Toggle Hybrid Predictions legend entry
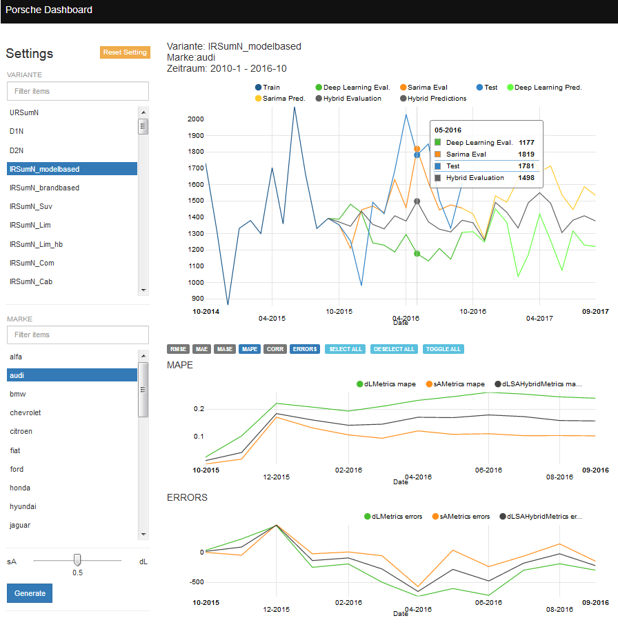 433,99
